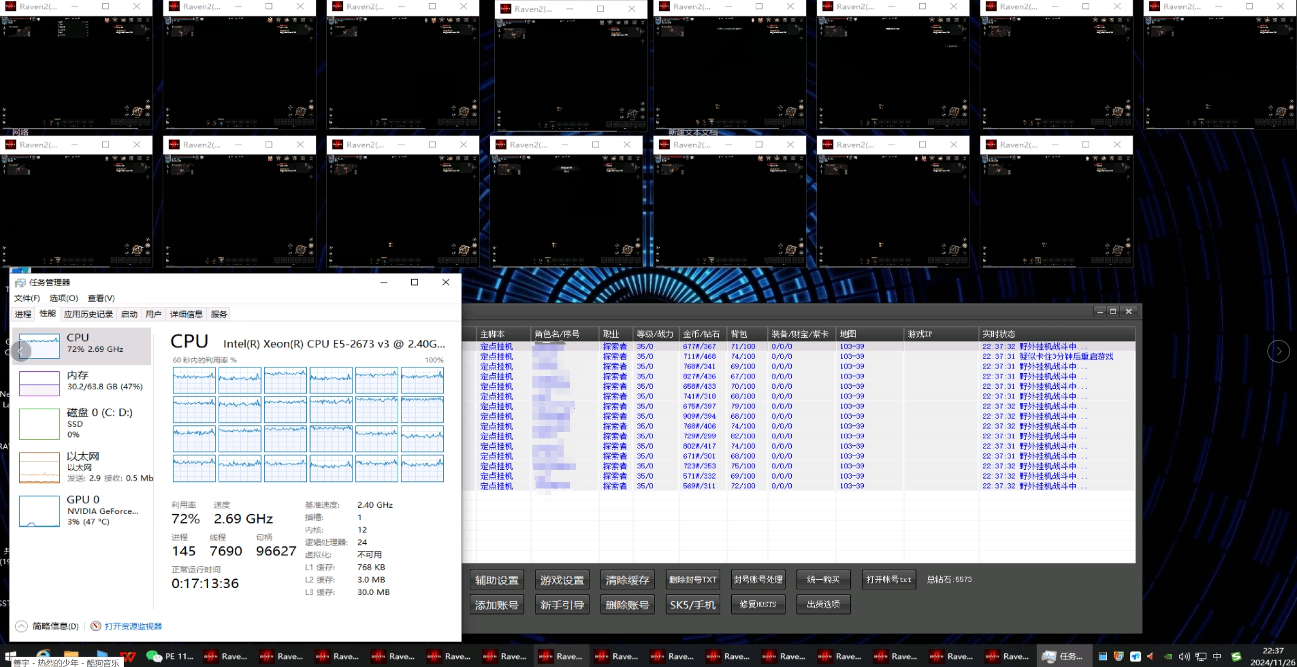Click the 添加账号 button
1297x667 pixels.
[x=497, y=605]
